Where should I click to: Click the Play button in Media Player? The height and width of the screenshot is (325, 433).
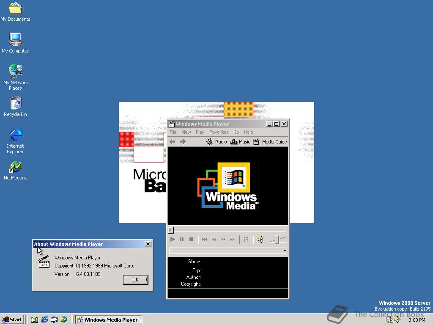coord(173,240)
